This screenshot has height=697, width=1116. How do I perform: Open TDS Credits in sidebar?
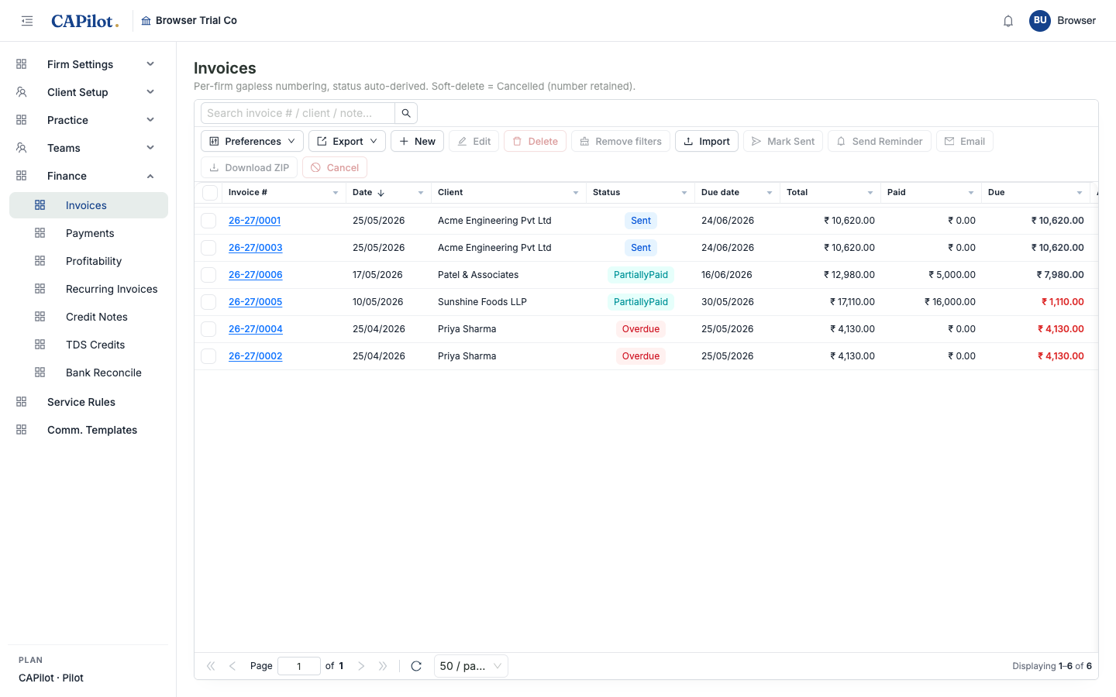coord(88,345)
